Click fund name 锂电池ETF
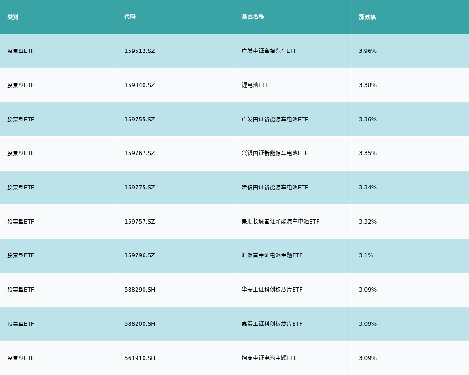The height and width of the screenshot is (375, 469). [x=255, y=85]
